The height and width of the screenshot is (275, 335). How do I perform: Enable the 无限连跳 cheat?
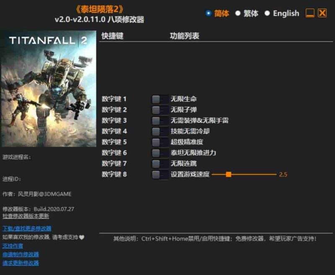(157, 164)
